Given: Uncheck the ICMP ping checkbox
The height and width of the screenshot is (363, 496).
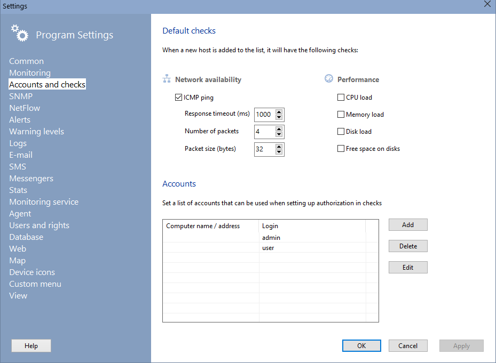Looking at the screenshot, I should coord(179,98).
